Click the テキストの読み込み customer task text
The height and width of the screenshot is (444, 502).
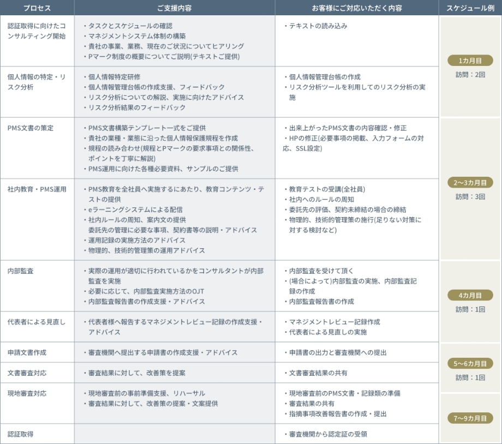(x=318, y=26)
